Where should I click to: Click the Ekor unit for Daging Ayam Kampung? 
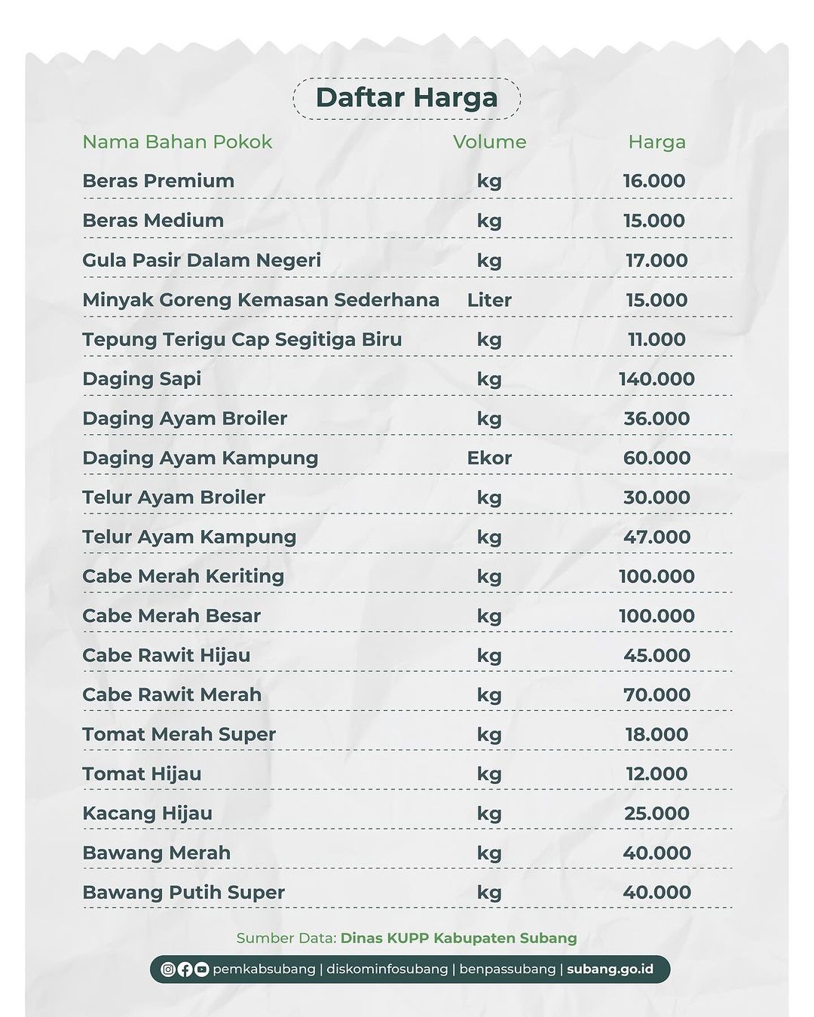(489, 458)
